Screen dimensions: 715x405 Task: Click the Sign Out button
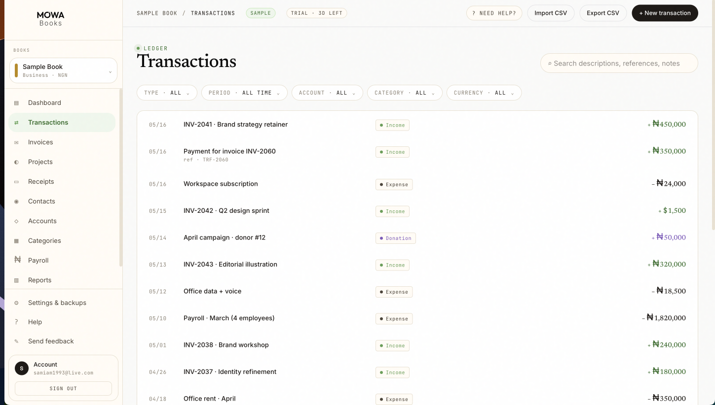(63, 388)
